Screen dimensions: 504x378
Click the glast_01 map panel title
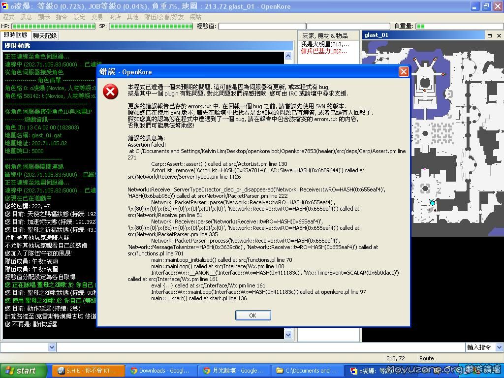[x=377, y=35]
